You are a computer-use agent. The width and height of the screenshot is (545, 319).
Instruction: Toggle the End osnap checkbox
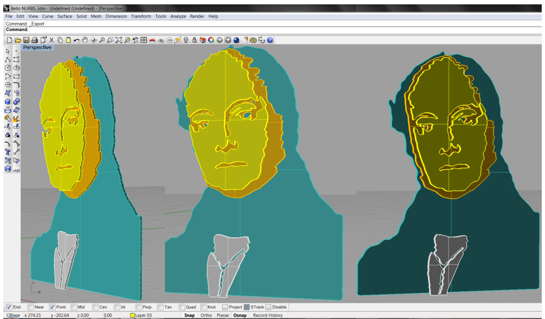[9, 307]
